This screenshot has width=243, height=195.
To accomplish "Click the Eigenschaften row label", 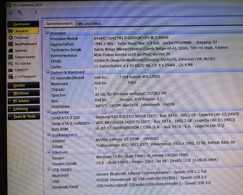I will click(x=62, y=44).
